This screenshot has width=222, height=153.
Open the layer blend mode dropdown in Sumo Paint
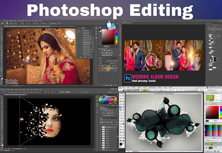[209, 140]
